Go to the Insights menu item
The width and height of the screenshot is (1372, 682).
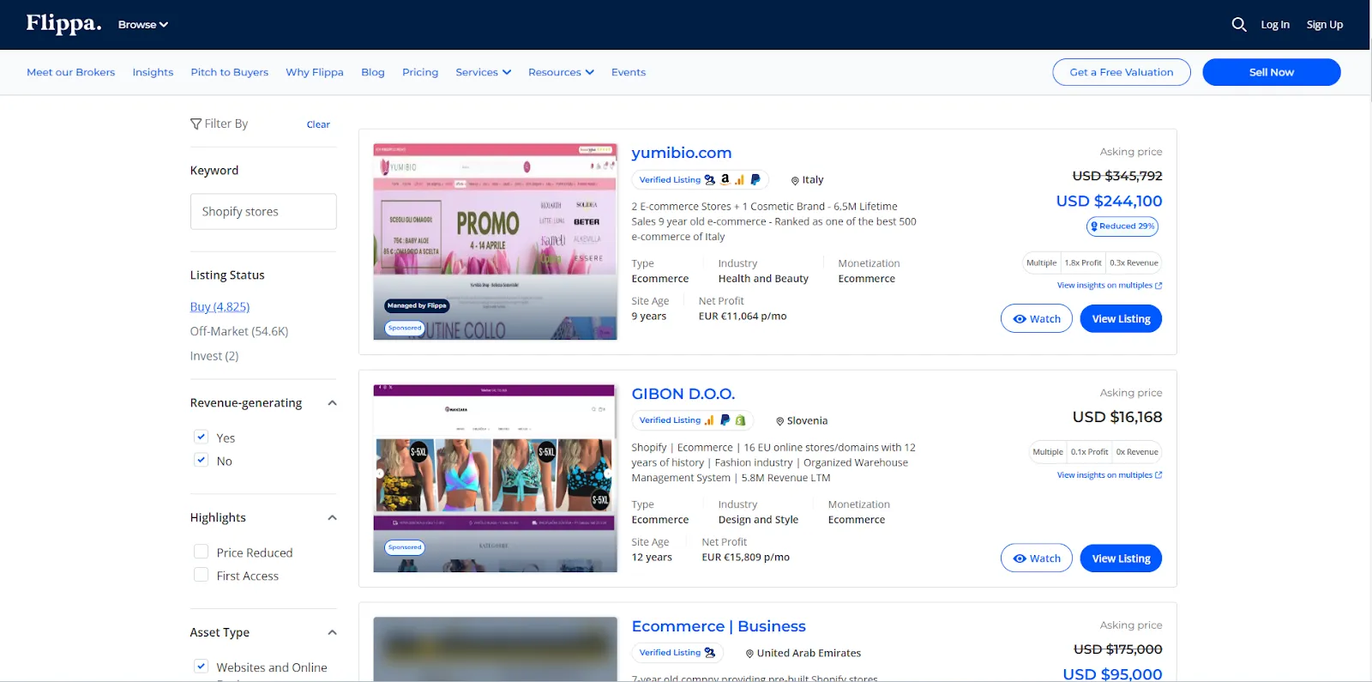[x=153, y=72]
